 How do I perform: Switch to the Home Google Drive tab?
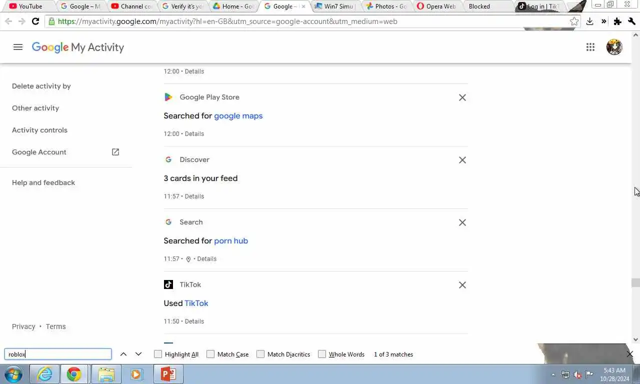click(233, 6)
